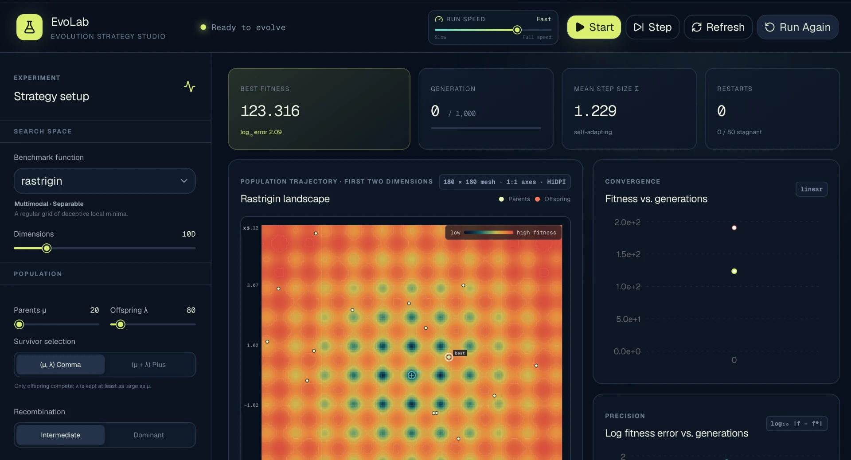
Task: Click the '0 / 80 stagnant' text
Action: point(739,132)
